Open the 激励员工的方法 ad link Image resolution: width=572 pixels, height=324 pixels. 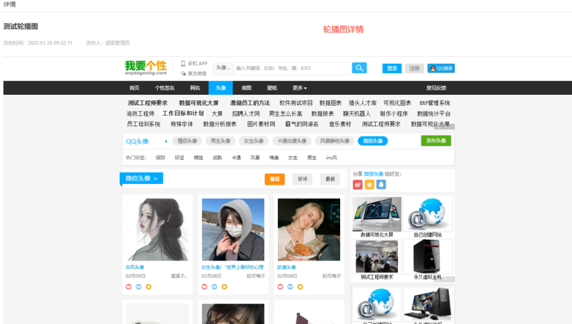[250, 103]
